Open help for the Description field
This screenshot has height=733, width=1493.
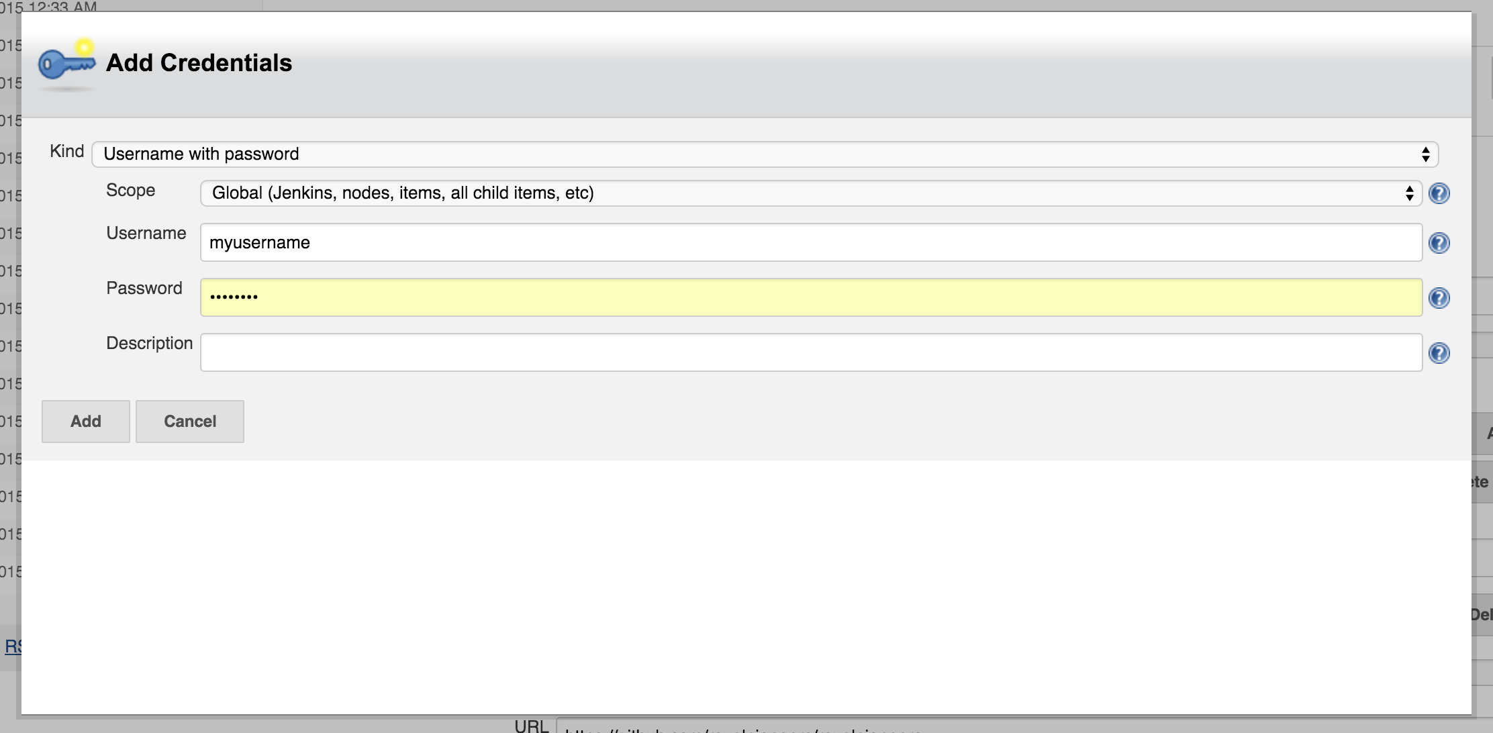1439,353
